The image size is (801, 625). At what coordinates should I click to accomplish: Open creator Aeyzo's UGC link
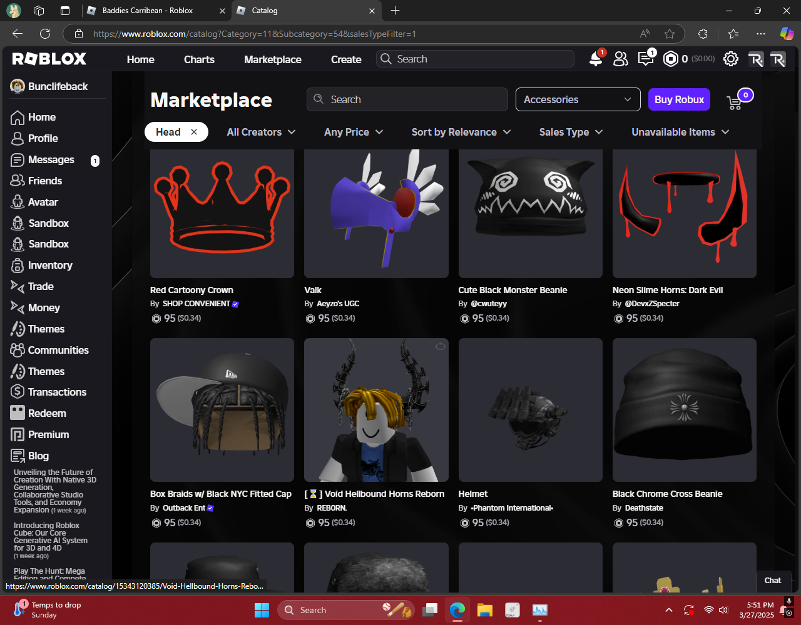[x=338, y=304]
